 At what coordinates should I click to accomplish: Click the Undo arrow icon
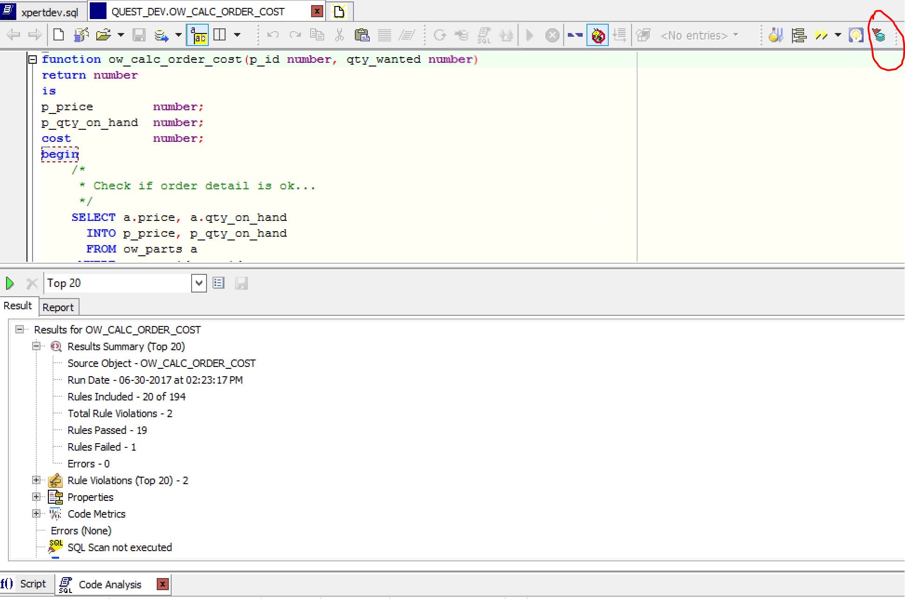[x=273, y=35]
